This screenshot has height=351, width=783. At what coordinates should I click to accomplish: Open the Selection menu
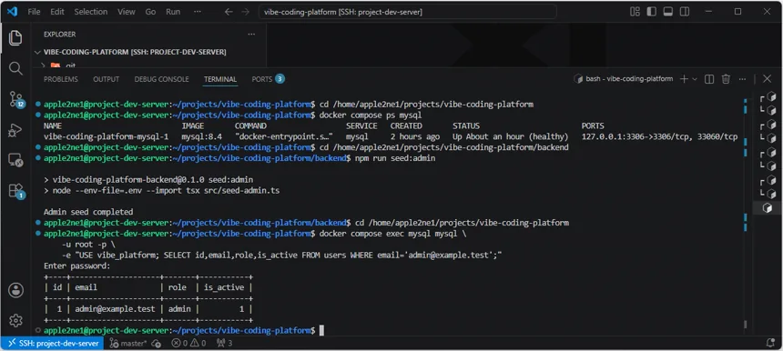coord(91,12)
